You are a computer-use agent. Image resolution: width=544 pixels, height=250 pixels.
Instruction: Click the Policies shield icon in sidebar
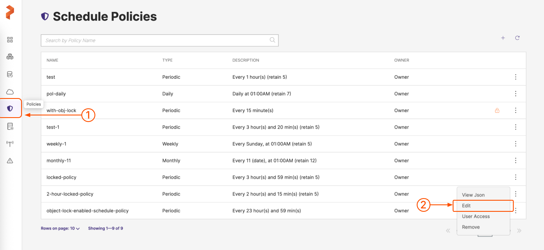10,108
